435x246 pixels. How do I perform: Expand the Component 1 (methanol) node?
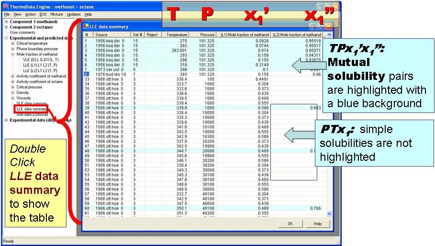6,22
